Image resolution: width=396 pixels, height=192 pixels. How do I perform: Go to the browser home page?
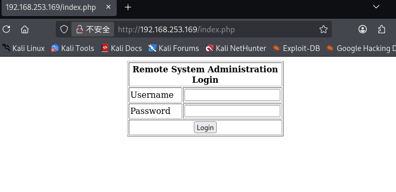(x=25, y=30)
